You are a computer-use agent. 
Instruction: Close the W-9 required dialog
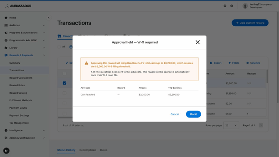[x=197, y=42]
